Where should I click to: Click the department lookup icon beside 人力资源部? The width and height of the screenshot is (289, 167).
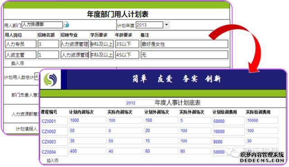[x=66, y=24]
